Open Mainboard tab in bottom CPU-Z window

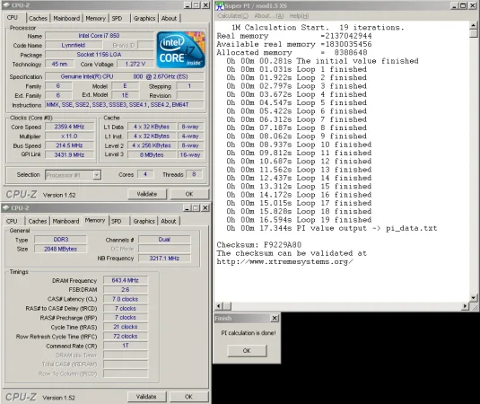65,221
